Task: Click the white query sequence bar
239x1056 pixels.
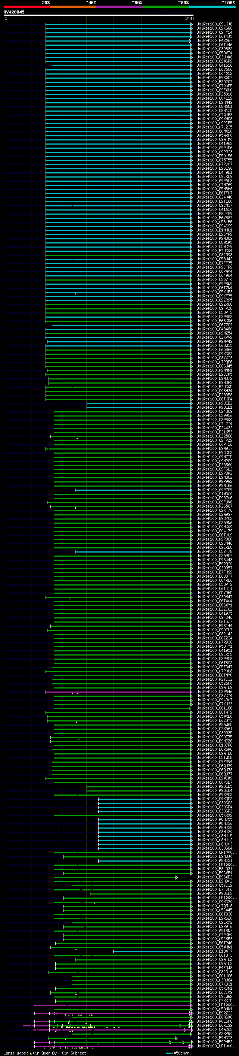Action: tap(99, 15)
